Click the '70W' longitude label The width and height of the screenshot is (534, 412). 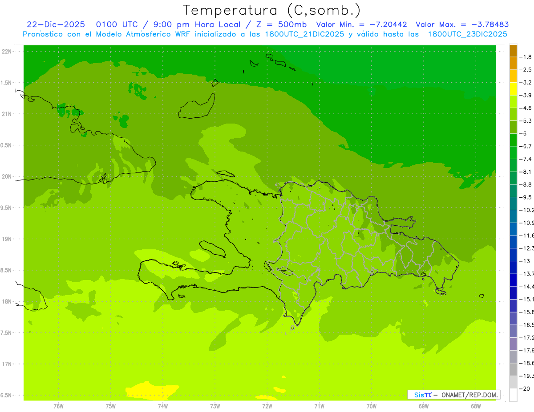coord(372,406)
